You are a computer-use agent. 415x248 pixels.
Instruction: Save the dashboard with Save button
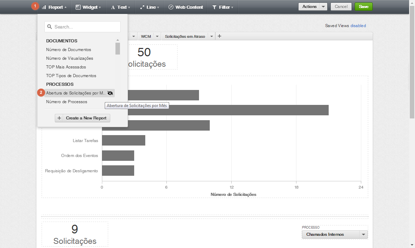click(x=364, y=7)
